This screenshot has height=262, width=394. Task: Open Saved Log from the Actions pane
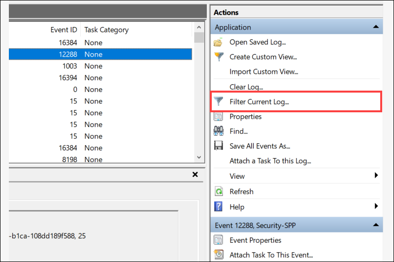[x=258, y=42]
